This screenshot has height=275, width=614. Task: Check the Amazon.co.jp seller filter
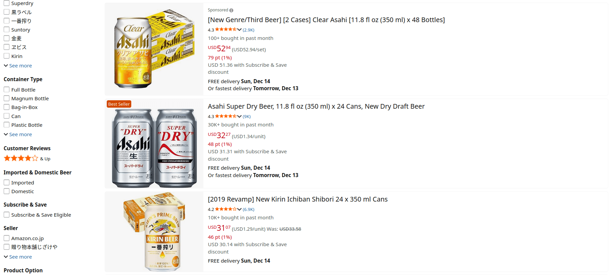7,238
